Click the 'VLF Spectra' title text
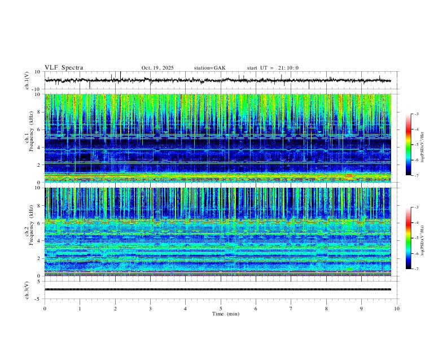The image size is (447, 346). point(64,68)
